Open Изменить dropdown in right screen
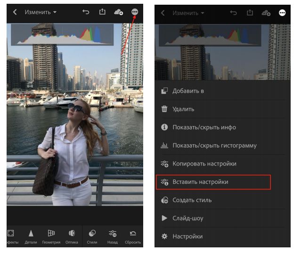 tap(188, 13)
